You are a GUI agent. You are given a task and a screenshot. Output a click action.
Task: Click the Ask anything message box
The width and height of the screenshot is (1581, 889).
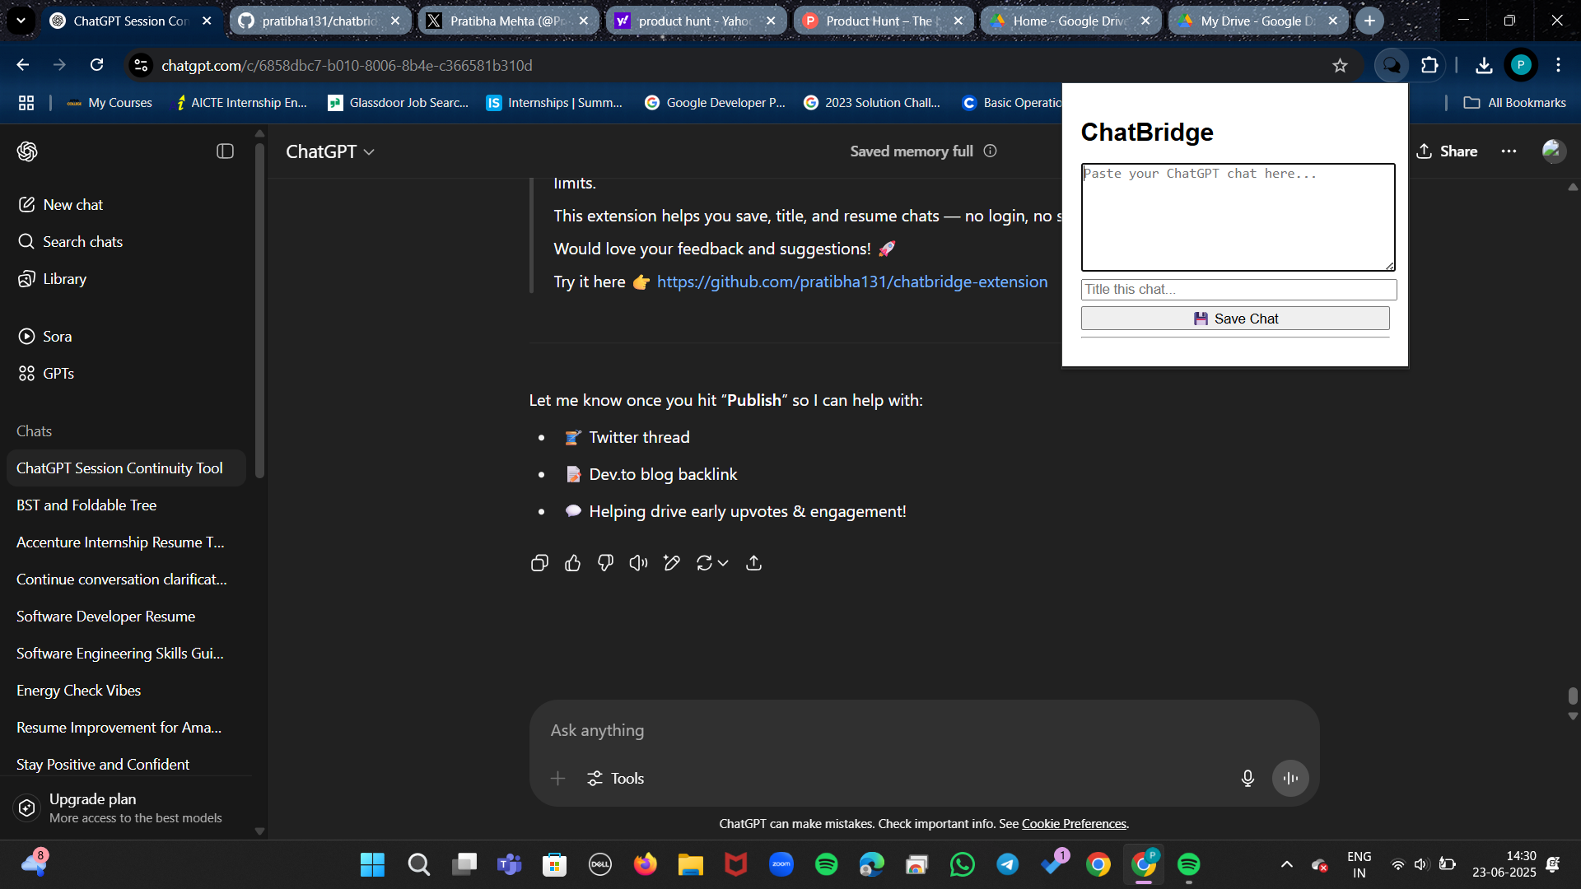click(924, 731)
